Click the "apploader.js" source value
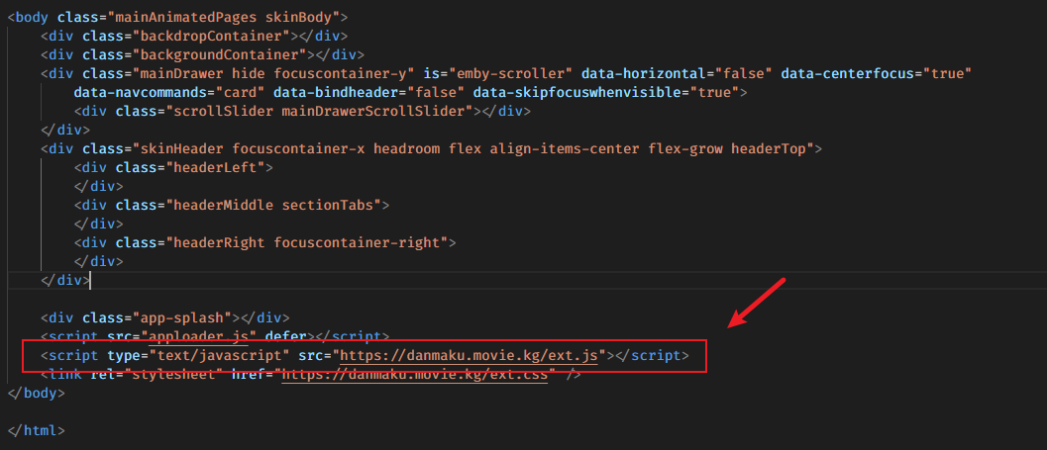 pyautogui.click(x=199, y=336)
